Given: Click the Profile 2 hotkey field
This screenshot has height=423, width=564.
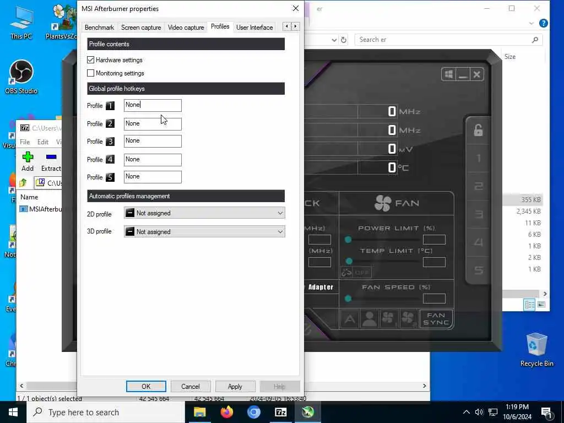Looking at the screenshot, I should 153,124.
